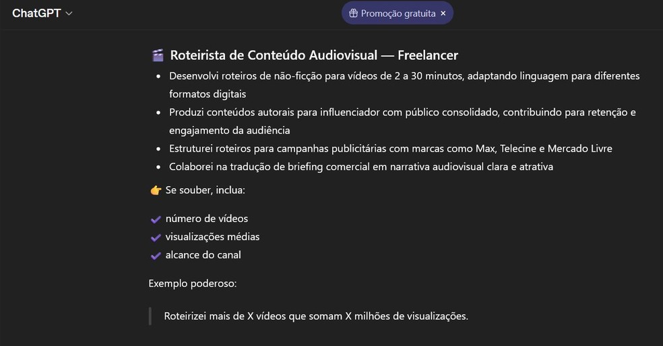
Task: Click the alcance do canal text
Action: pos(203,256)
